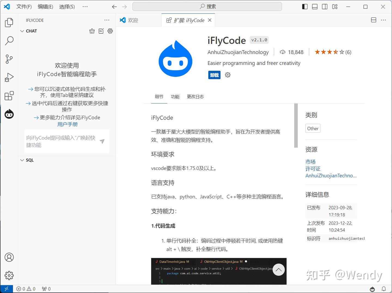Click the 卸载 button to uninstall iFlyCode
This screenshot has width=392, height=293.
click(214, 75)
